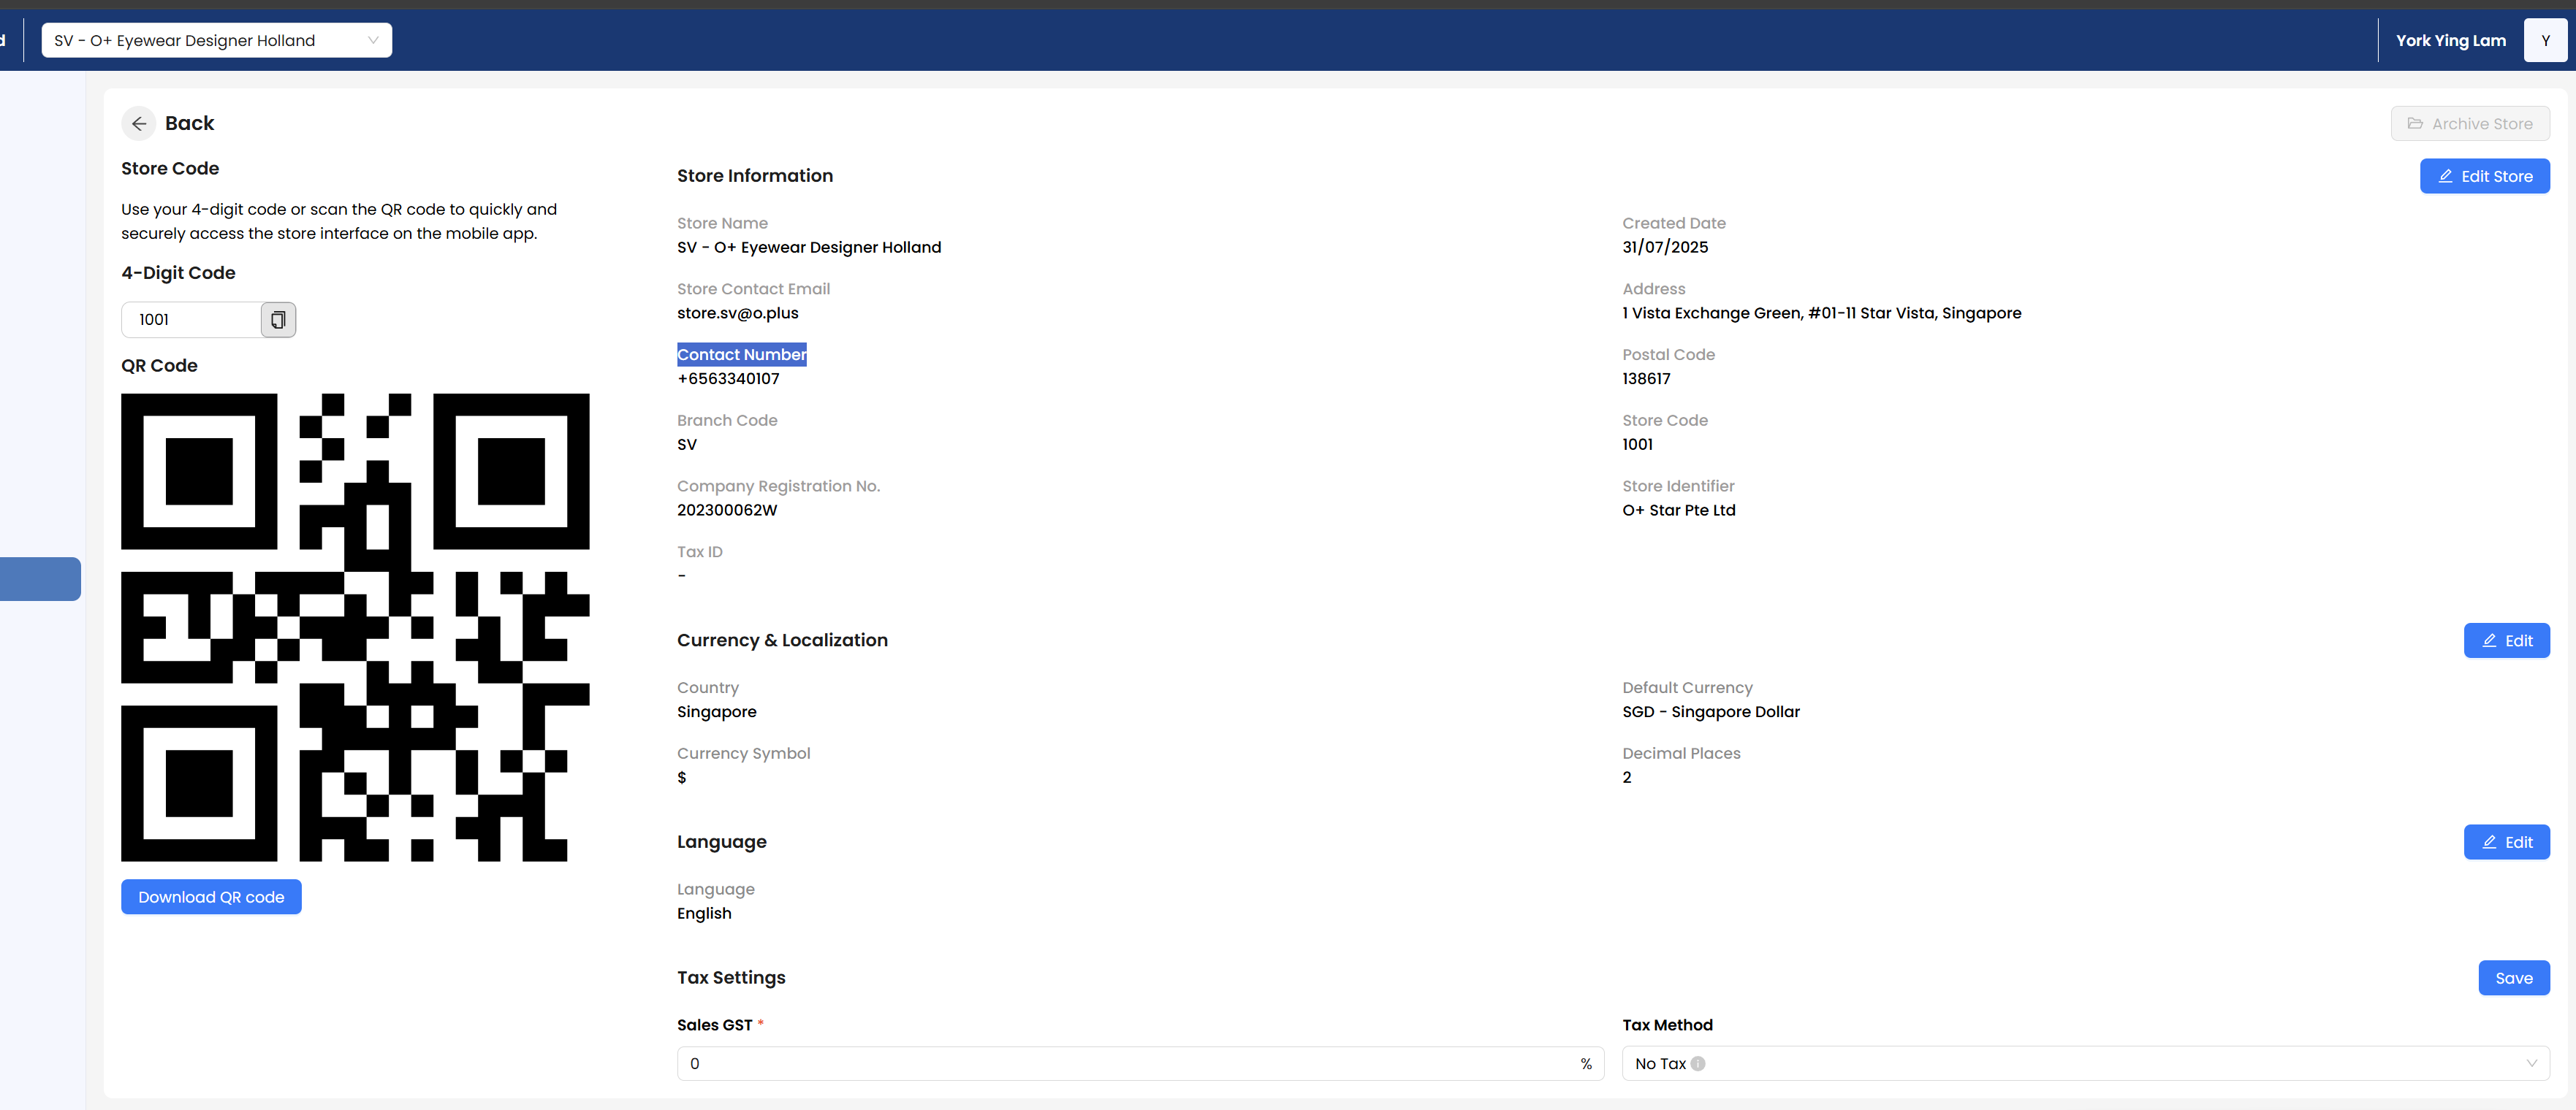Click the Store Information heading

(x=755, y=176)
